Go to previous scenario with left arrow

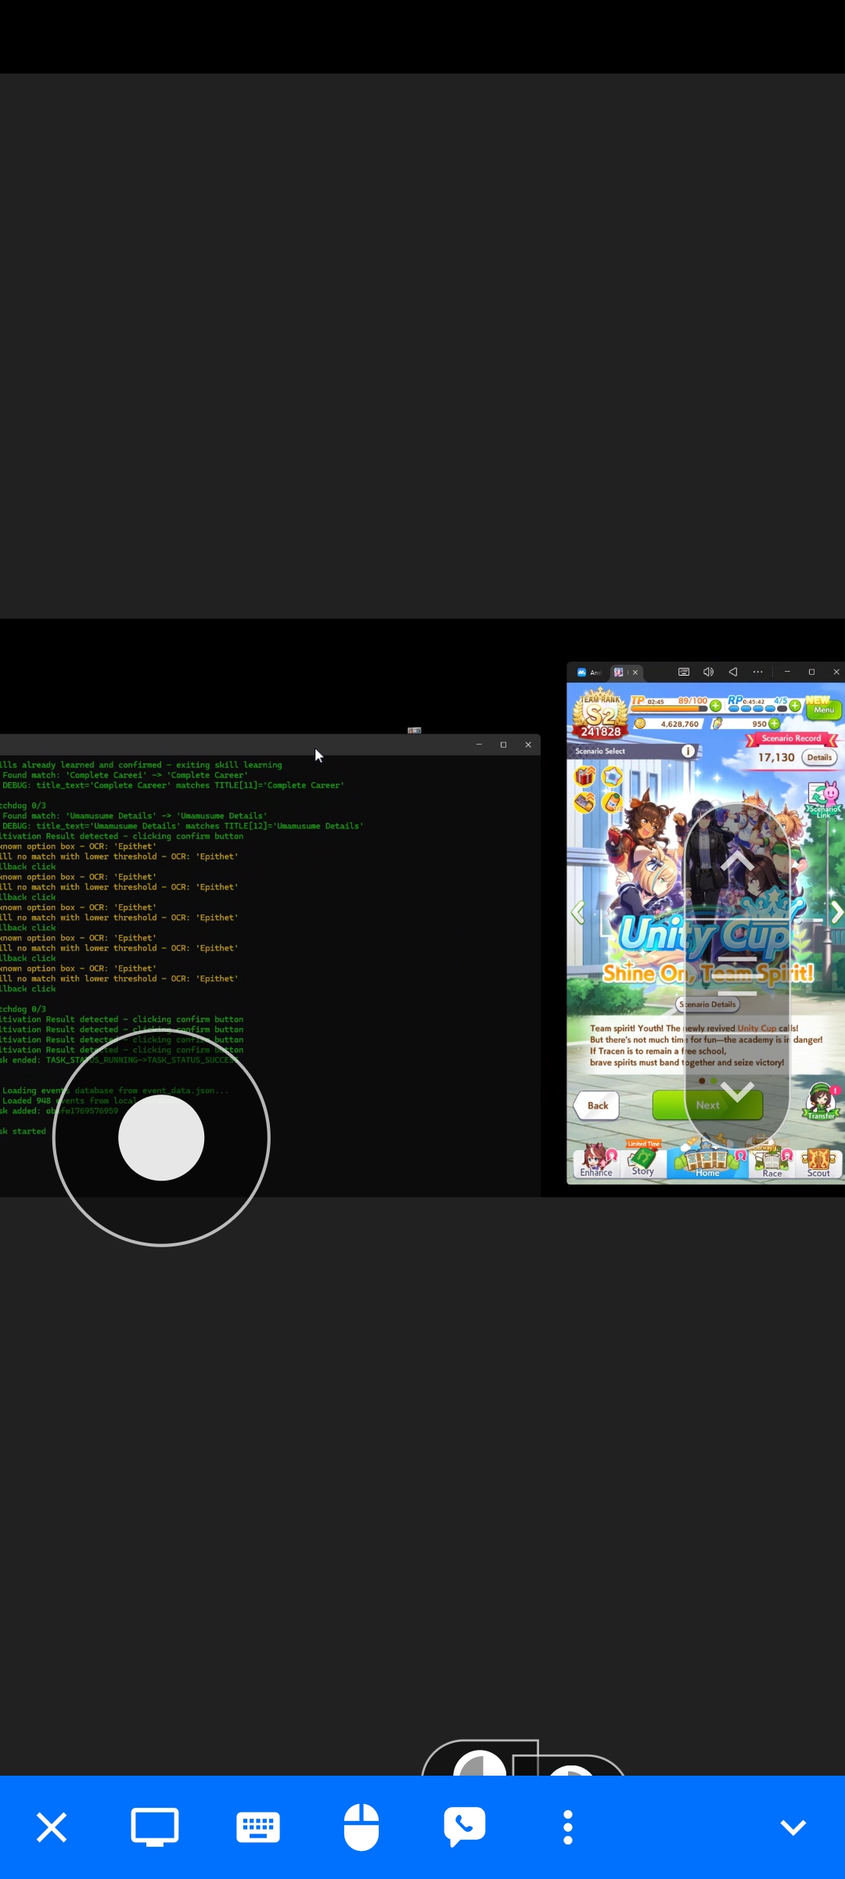tap(578, 912)
